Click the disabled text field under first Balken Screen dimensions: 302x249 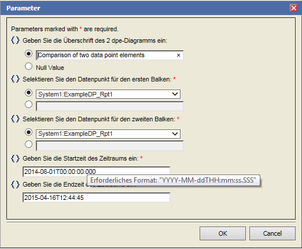(x=109, y=106)
